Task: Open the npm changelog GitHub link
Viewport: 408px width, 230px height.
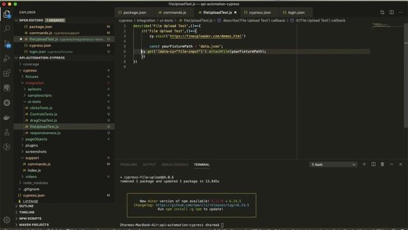Action: pyautogui.click(x=202, y=205)
